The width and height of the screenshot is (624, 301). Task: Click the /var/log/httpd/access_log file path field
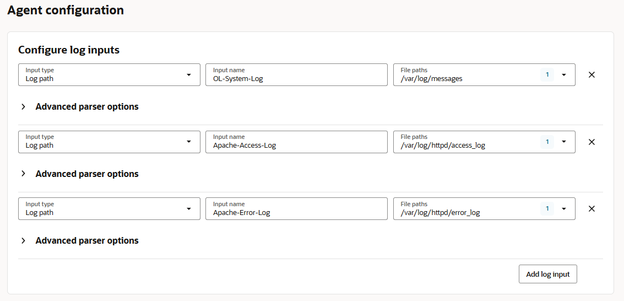point(463,146)
